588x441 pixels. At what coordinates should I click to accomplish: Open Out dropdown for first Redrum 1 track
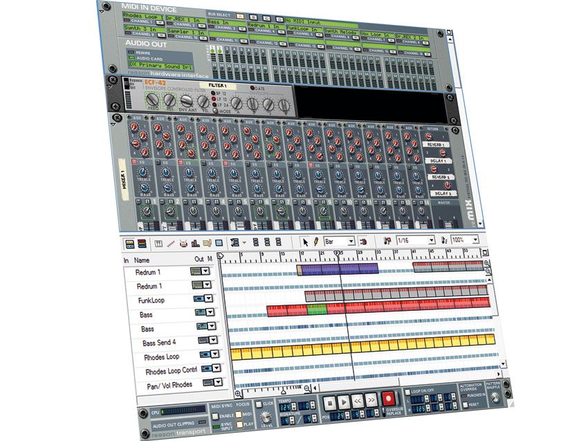click(x=205, y=271)
